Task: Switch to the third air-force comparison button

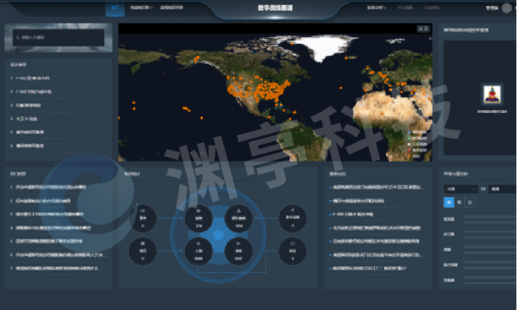Action: click(470, 202)
